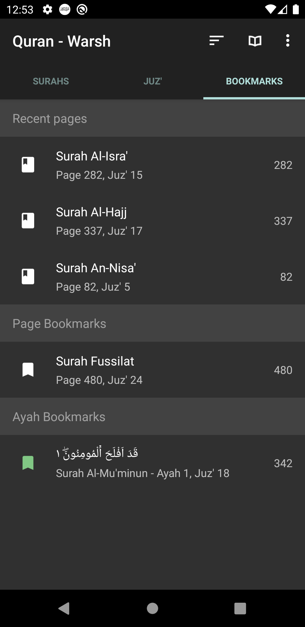Image resolution: width=305 pixels, height=627 pixels.
Task: Switch to the Juz' tab
Action: pos(152,81)
